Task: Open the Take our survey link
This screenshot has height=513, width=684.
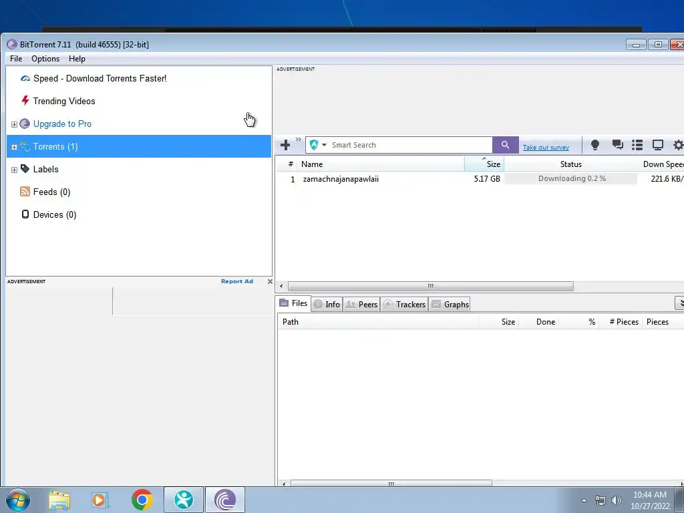Action: click(x=546, y=148)
